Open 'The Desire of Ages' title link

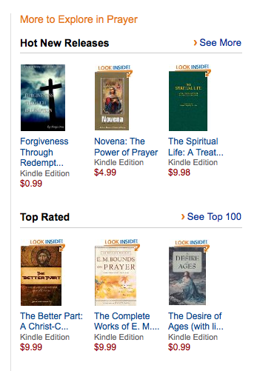[x=196, y=321]
